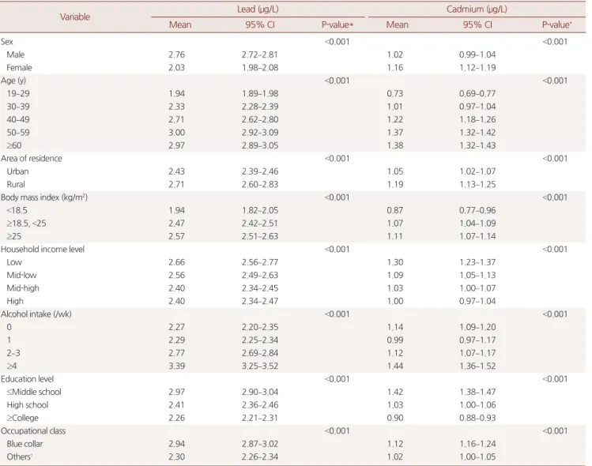This screenshot has width=592, height=466.
Task: Click the "<18.5" BMI row label
Action: point(17,211)
